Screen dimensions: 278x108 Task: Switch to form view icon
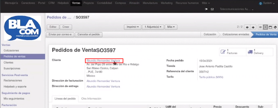[x=265, y=27]
